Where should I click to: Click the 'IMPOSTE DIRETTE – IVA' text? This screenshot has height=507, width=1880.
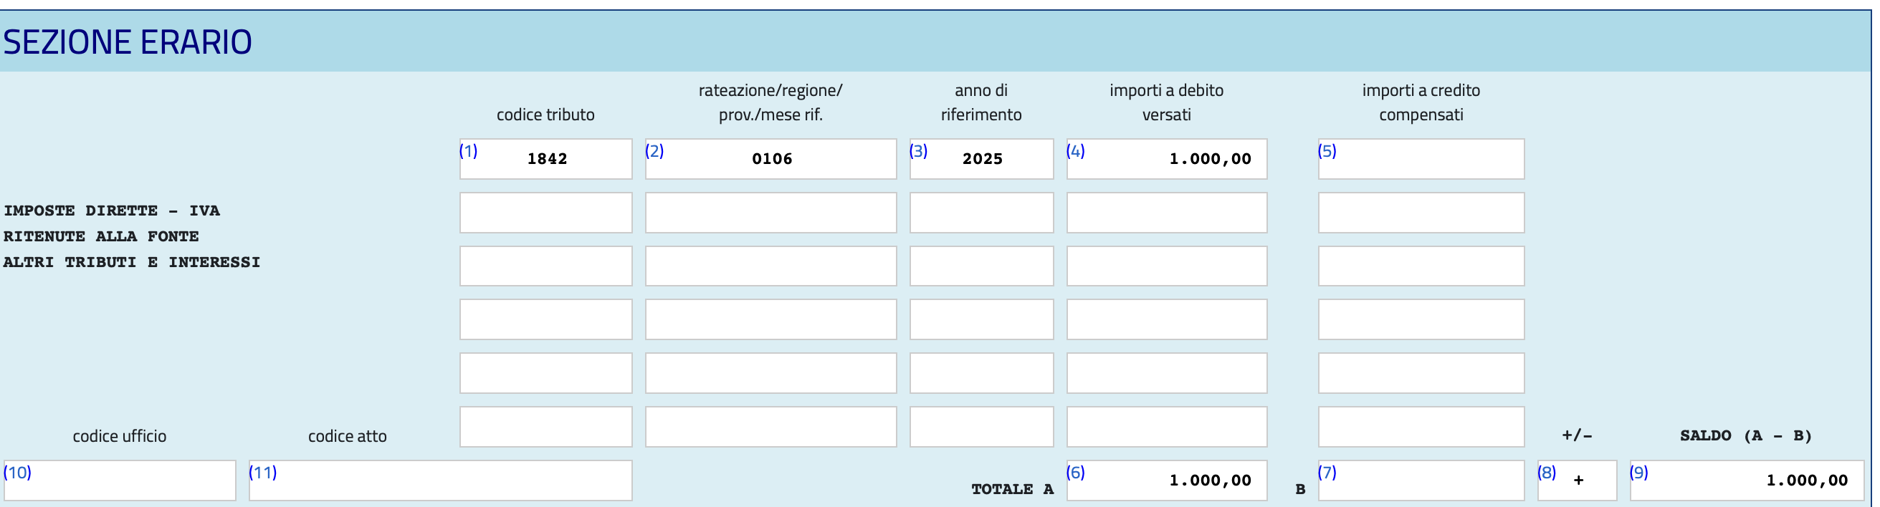click(112, 211)
